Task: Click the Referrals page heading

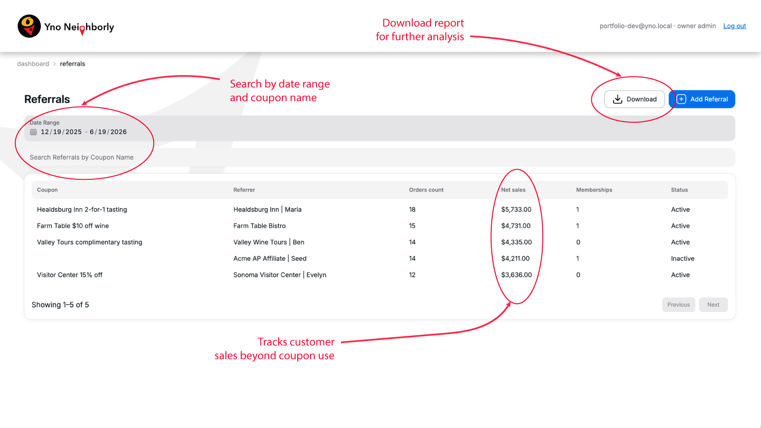Action: coord(47,99)
